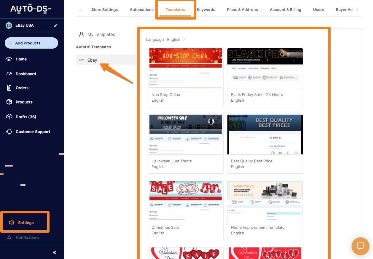Click the Add Products button

pos(31,43)
